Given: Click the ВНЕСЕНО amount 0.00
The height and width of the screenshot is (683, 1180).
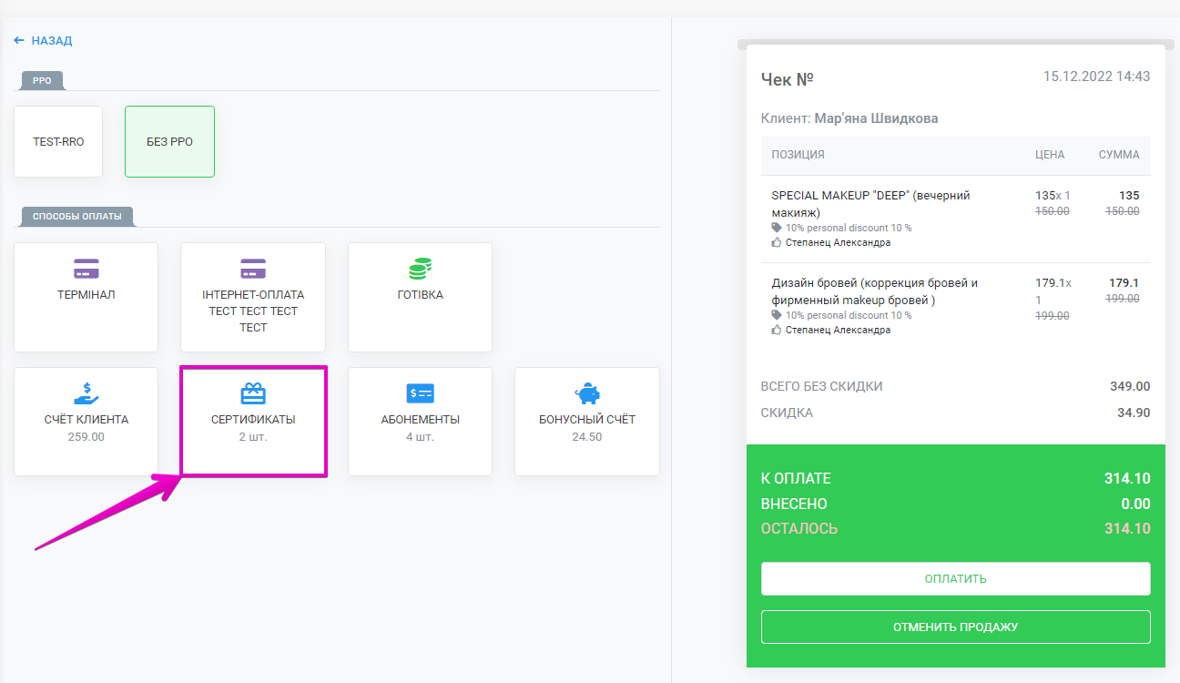Looking at the screenshot, I should [x=1135, y=504].
